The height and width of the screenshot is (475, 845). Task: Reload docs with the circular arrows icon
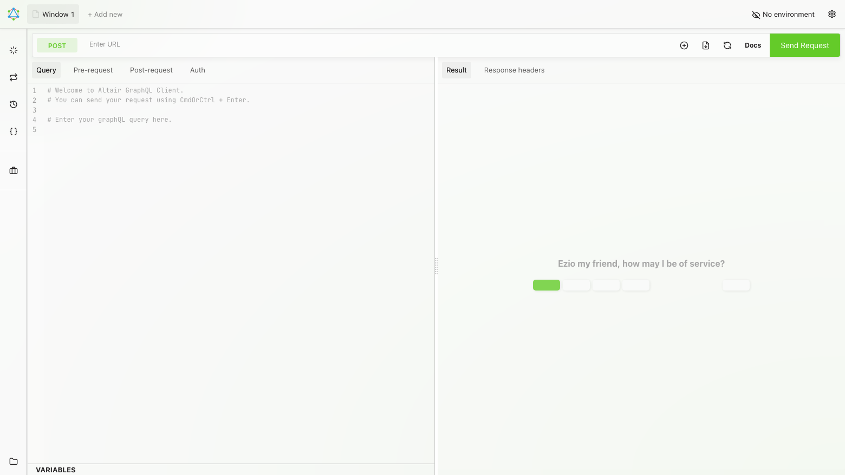point(727,45)
